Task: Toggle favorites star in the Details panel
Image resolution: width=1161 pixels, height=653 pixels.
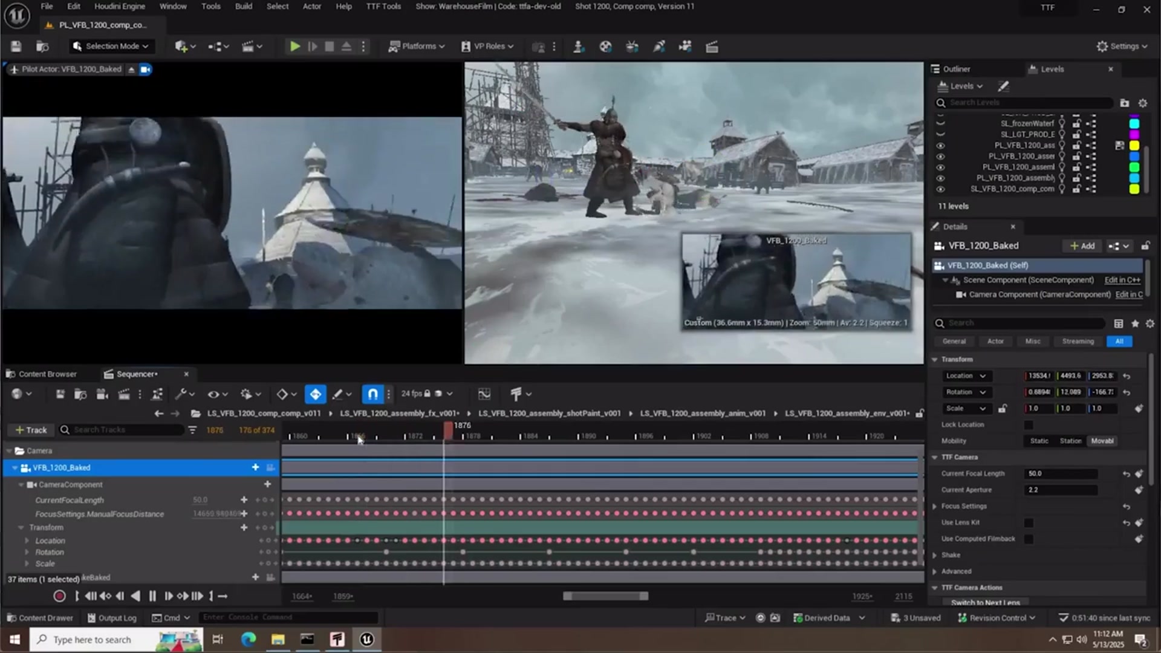Action: pyautogui.click(x=1135, y=323)
